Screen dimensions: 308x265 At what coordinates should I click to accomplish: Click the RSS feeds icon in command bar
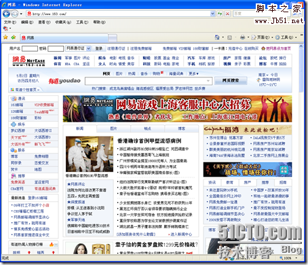pos(229,37)
